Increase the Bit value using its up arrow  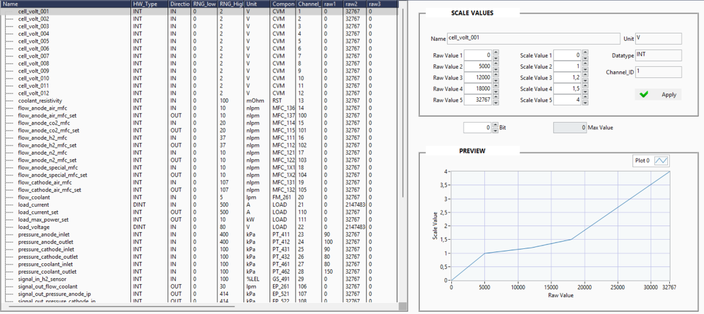tap(495, 125)
